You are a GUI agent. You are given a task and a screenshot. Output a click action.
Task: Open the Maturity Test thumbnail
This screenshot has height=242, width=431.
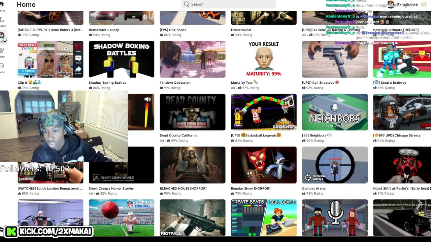[264, 59]
